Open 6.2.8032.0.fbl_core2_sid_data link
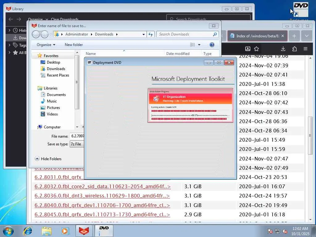 [102, 186]
